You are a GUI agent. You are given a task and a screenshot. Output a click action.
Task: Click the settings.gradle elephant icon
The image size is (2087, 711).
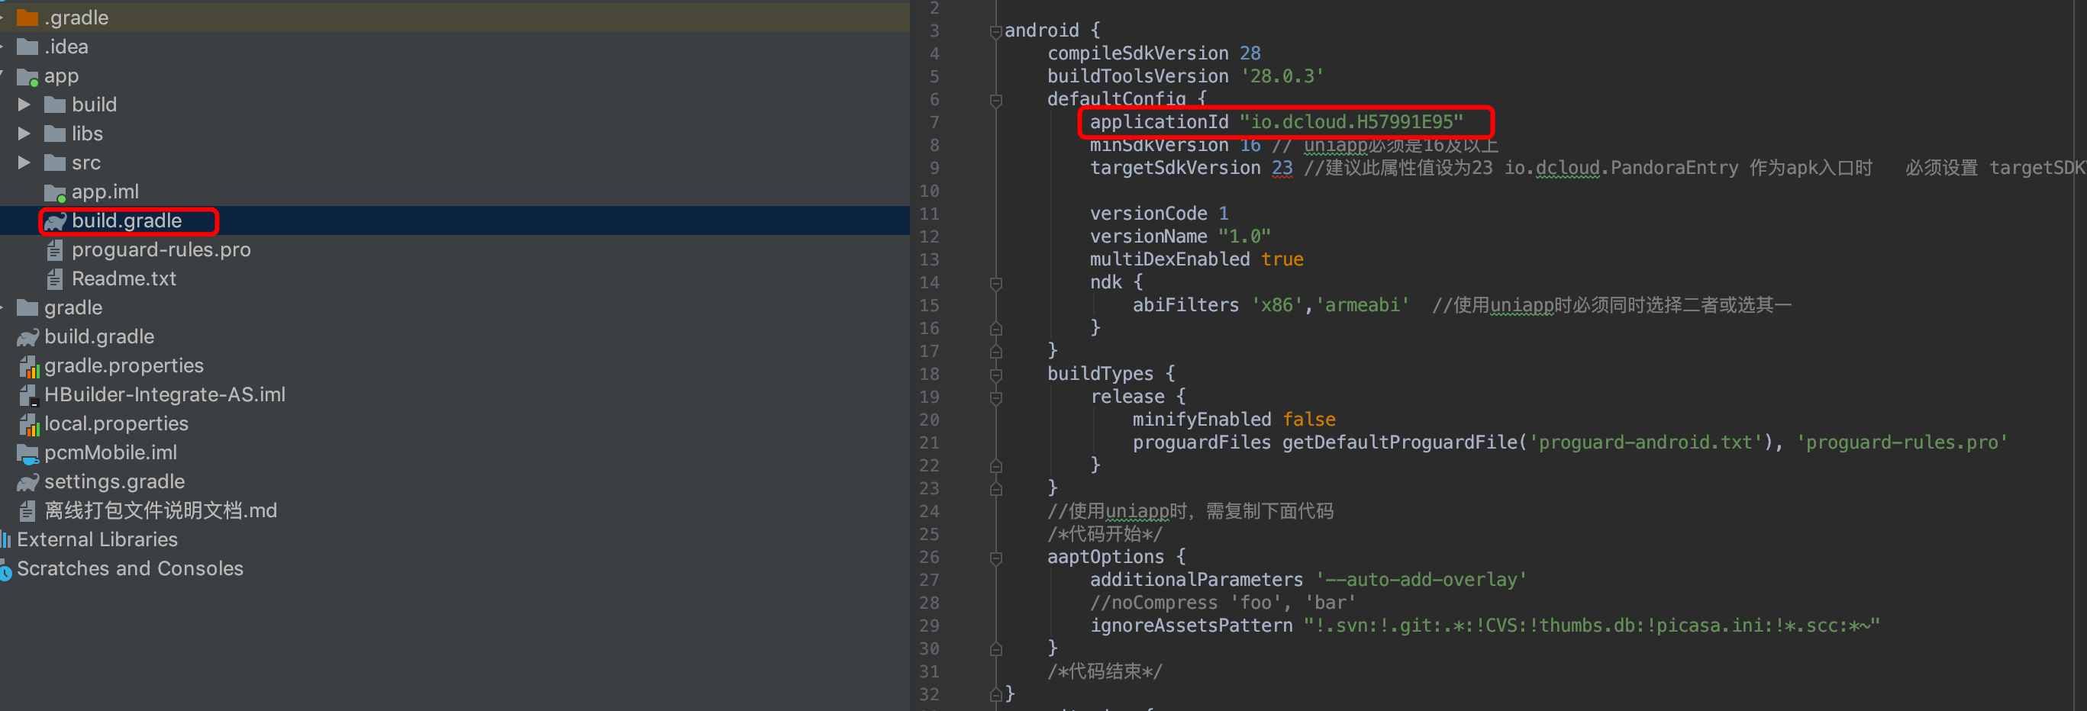27,482
